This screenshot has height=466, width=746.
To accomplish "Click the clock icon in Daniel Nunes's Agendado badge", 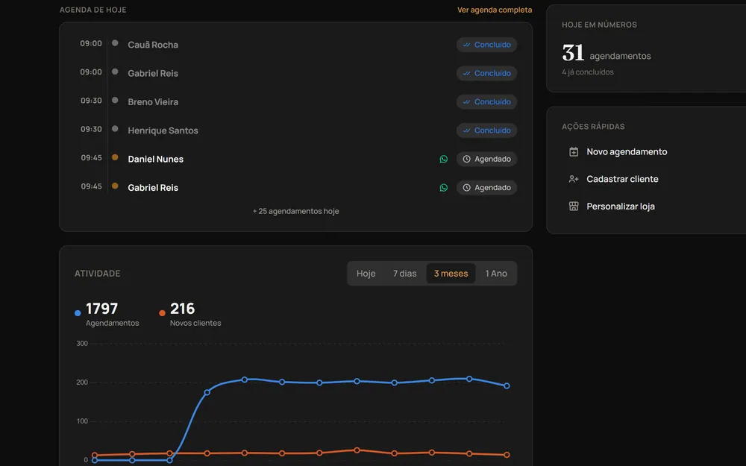I will tap(467, 160).
